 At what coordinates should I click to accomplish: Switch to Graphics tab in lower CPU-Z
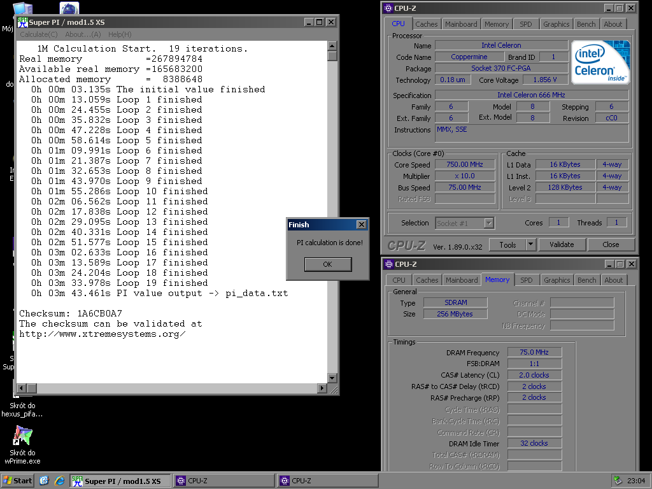[x=556, y=280]
